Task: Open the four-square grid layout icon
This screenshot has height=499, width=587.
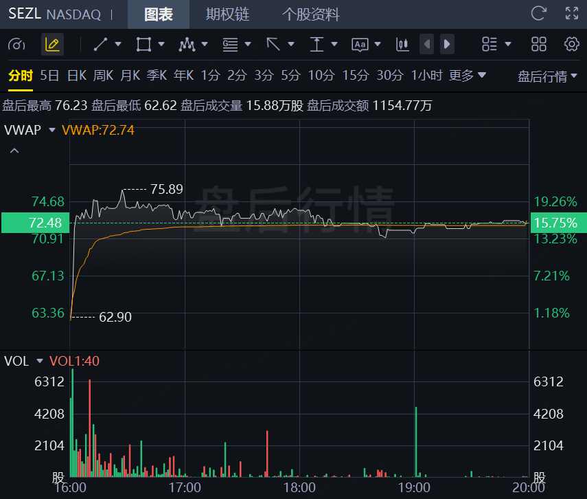Action: (x=539, y=45)
